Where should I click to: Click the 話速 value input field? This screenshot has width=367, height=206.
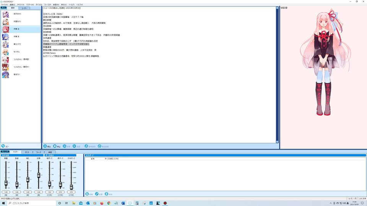point(17,192)
